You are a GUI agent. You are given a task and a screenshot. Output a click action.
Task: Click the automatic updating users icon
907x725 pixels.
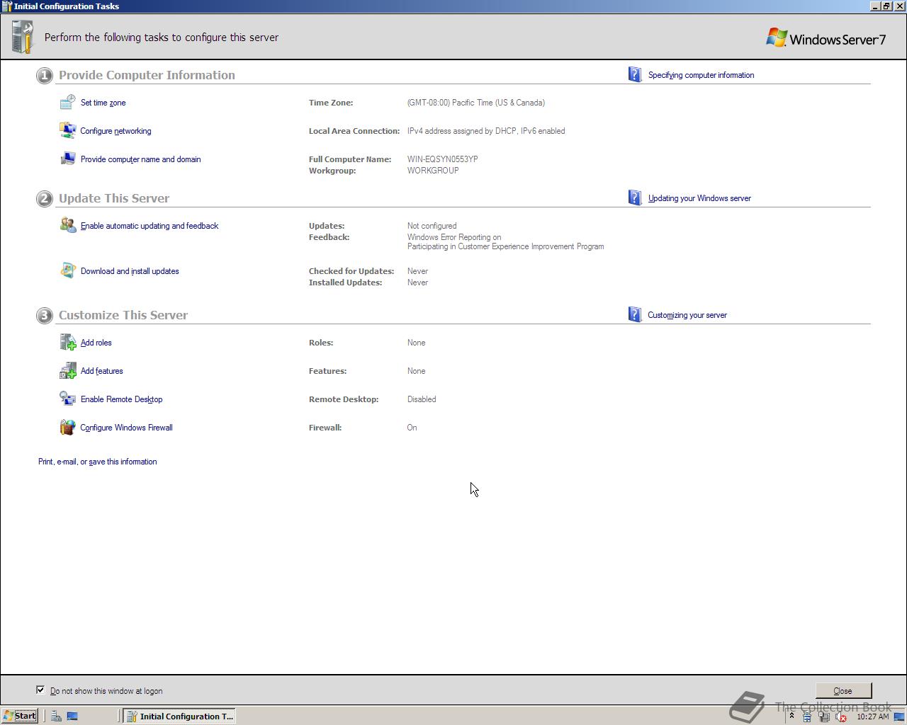coord(67,226)
